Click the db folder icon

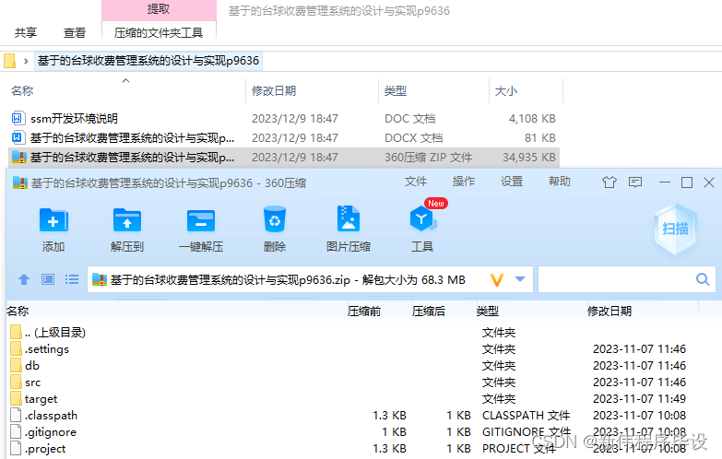(x=16, y=365)
